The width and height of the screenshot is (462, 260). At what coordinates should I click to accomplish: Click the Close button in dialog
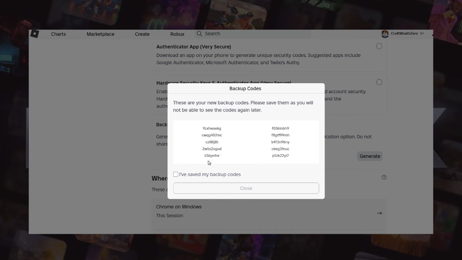coord(246,188)
